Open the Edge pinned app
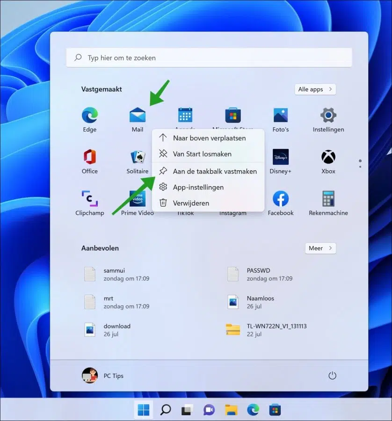 pos(90,120)
